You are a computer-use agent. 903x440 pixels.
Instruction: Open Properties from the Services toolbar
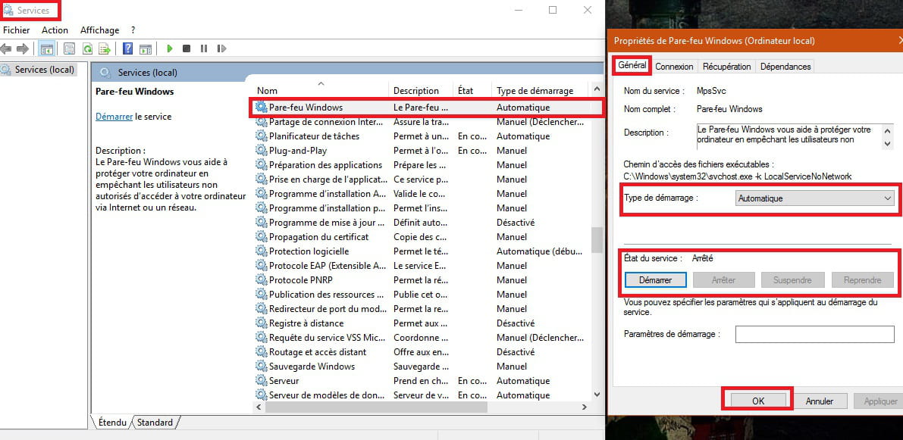click(70, 49)
